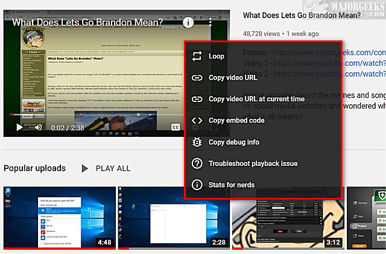Click the video title overlay in player

point(87,22)
